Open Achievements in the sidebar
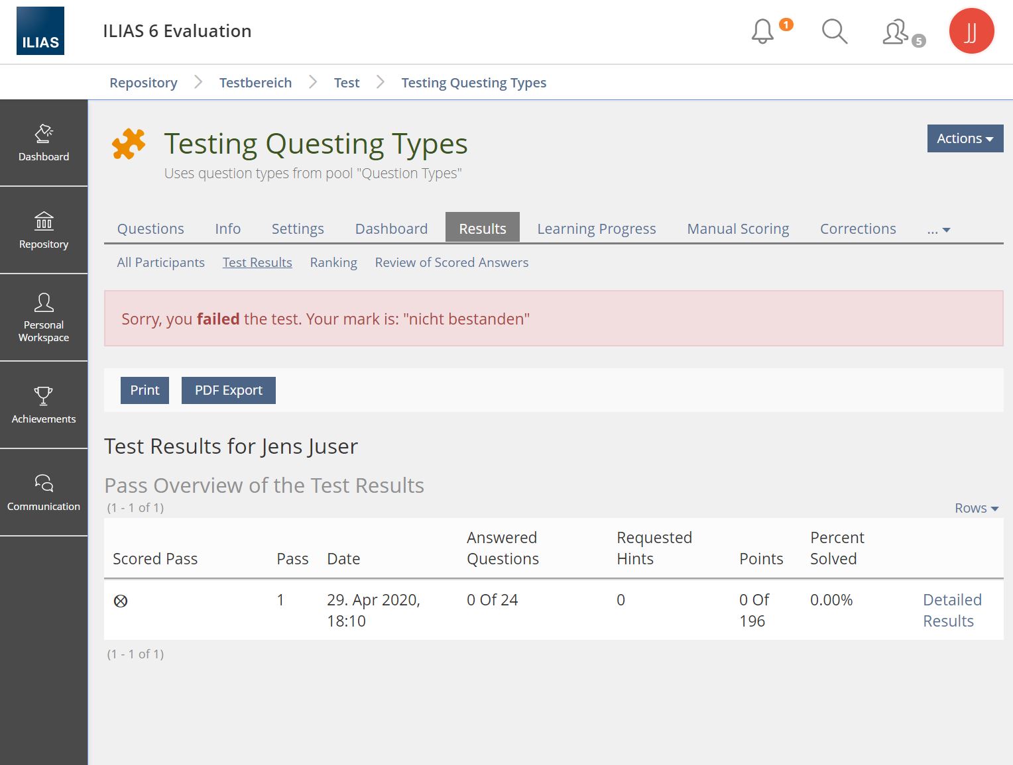 pos(44,405)
